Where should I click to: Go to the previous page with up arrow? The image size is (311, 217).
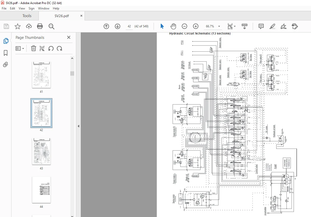(x=106, y=26)
